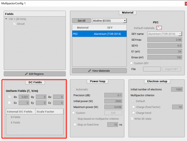This screenshot has height=141, width=187.
Task: Select the B Fields row
Action: (16, 117)
